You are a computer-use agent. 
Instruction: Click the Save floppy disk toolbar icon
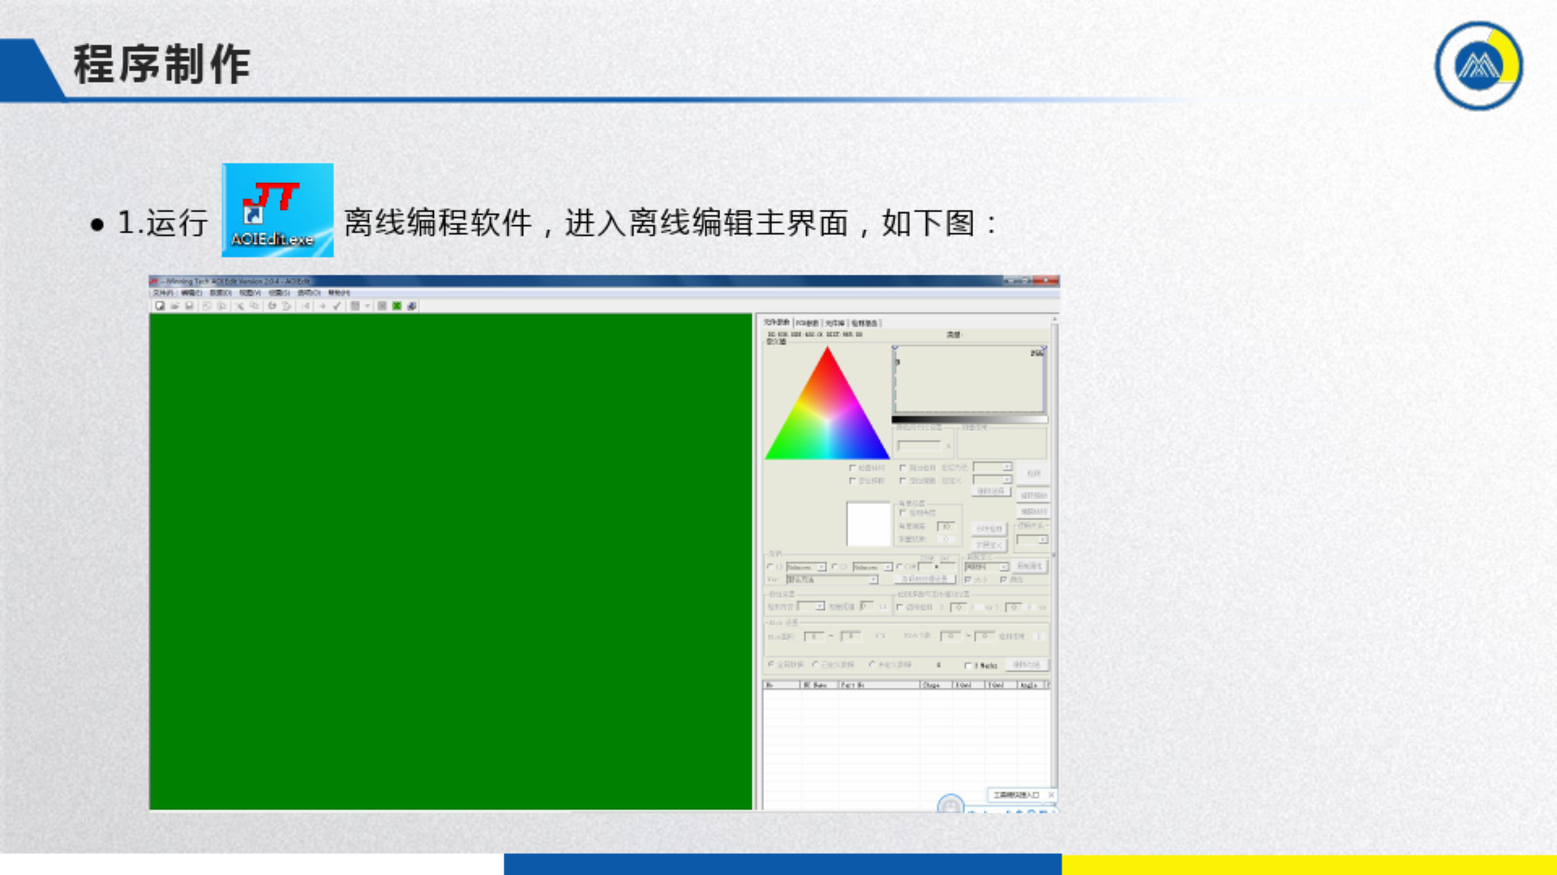(189, 306)
